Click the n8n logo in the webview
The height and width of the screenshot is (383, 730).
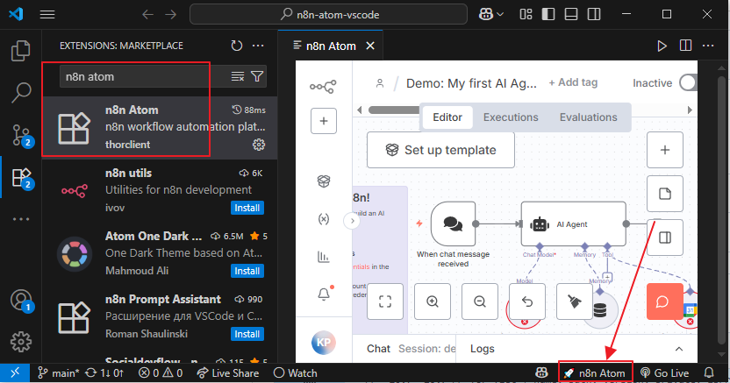point(323,87)
